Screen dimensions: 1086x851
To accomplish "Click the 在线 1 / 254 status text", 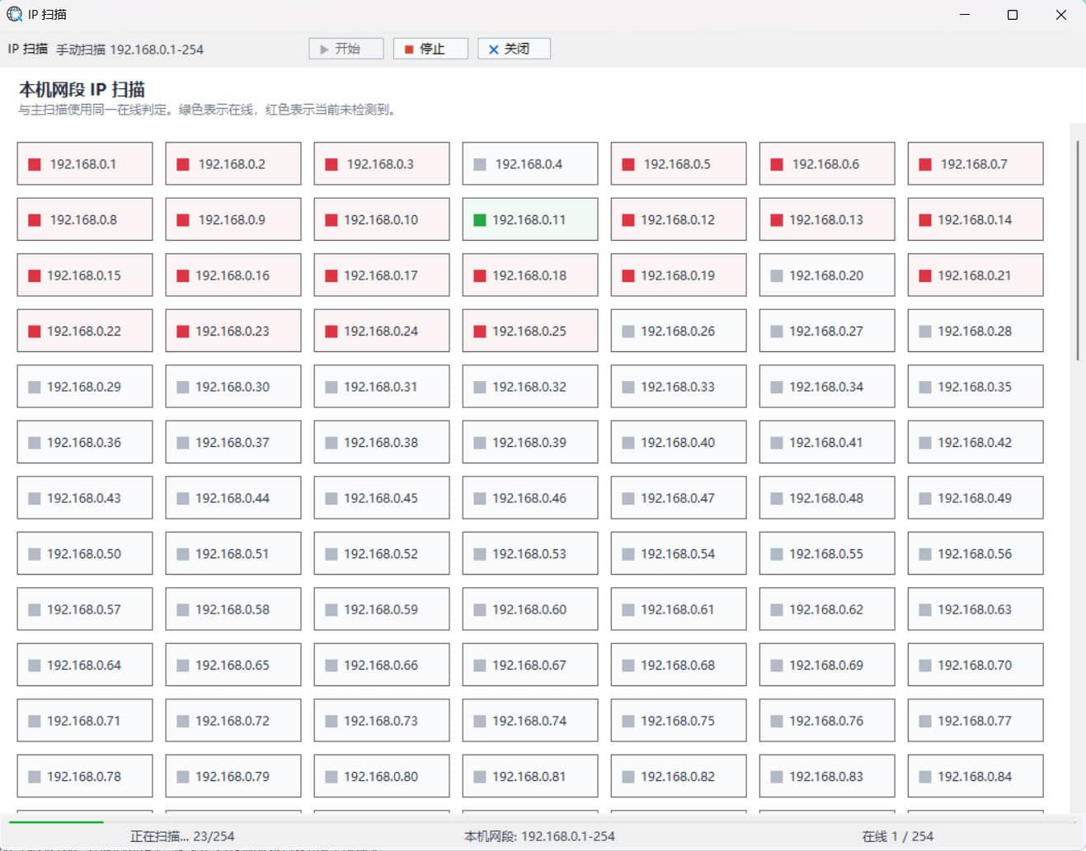I will (898, 836).
